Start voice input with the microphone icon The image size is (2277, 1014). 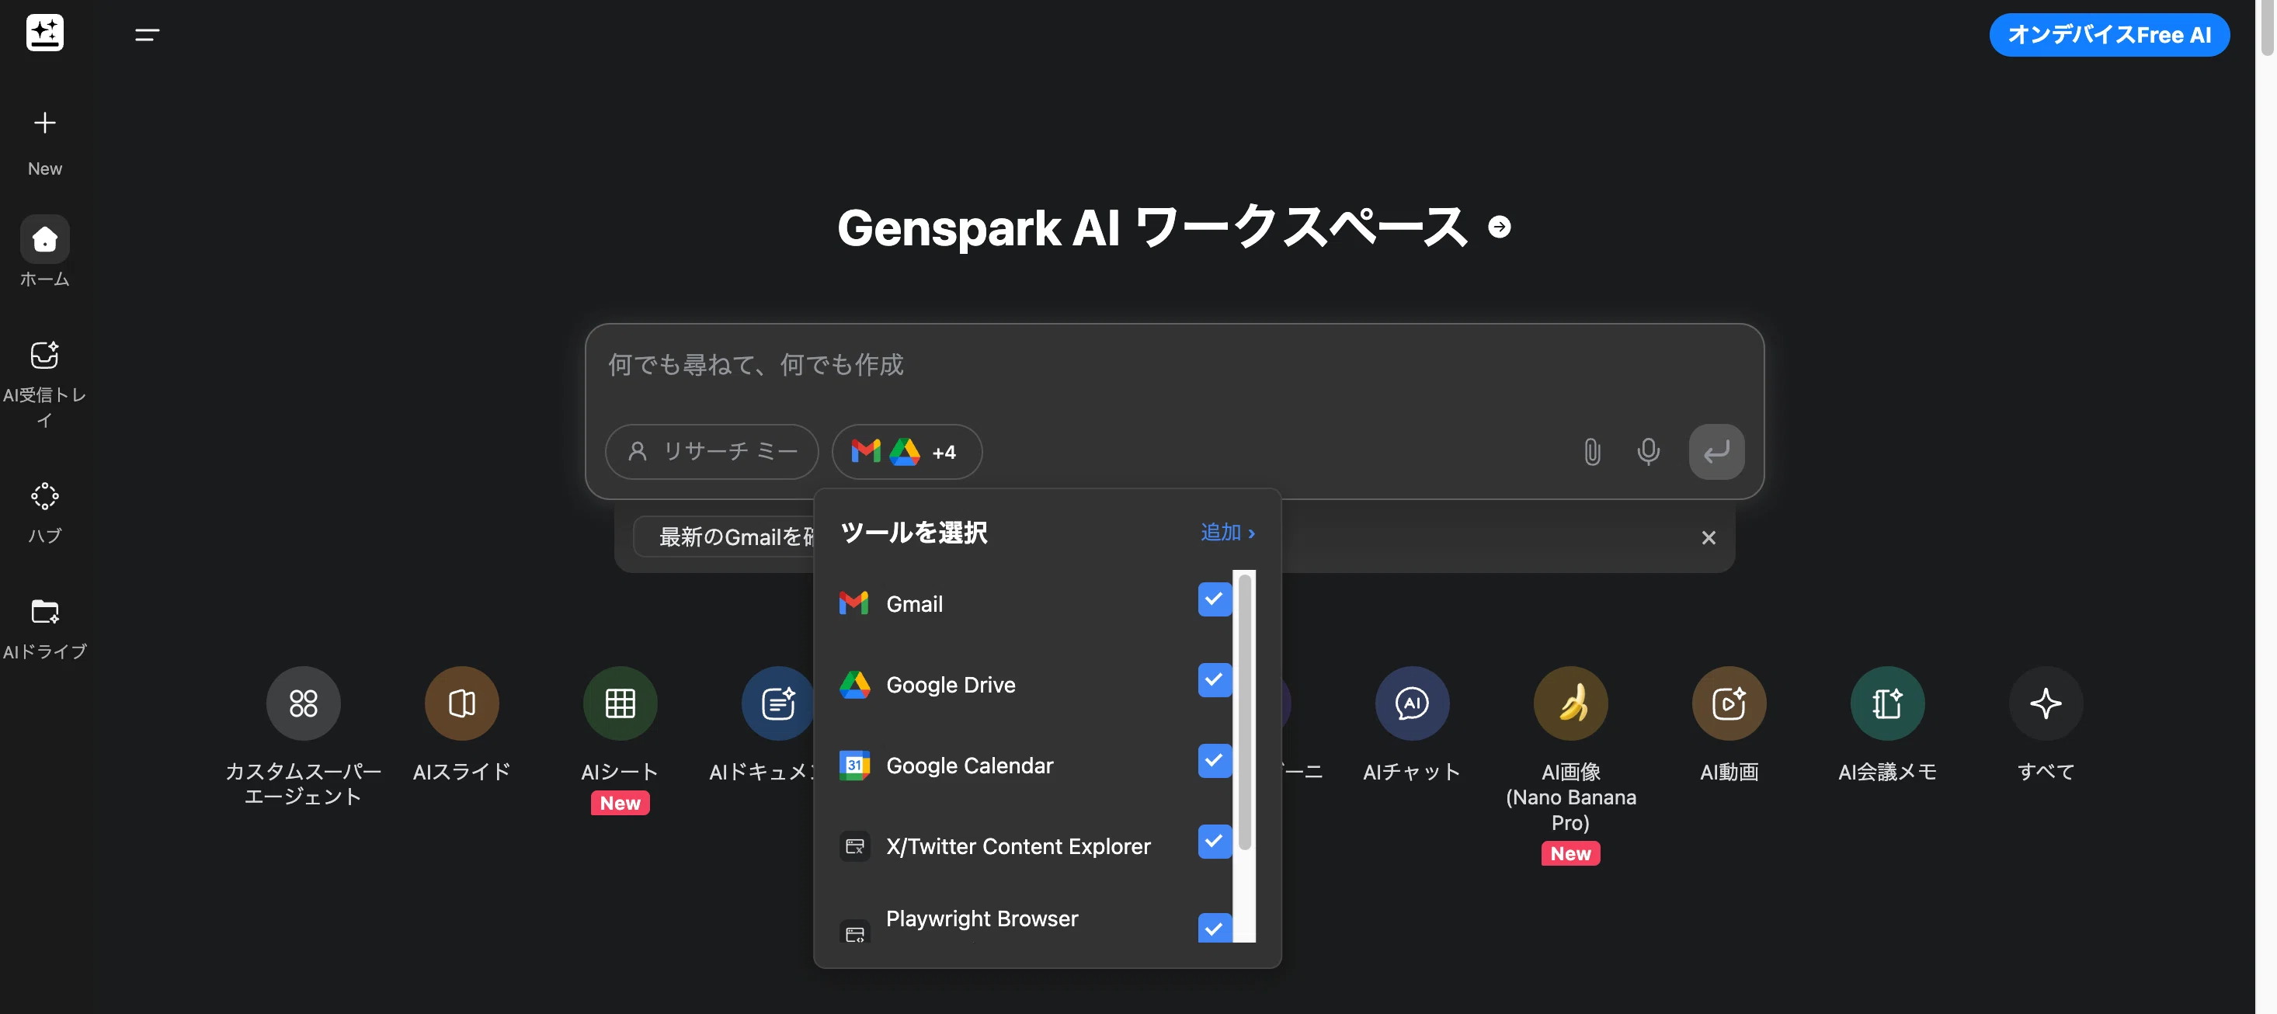(x=1648, y=452)
